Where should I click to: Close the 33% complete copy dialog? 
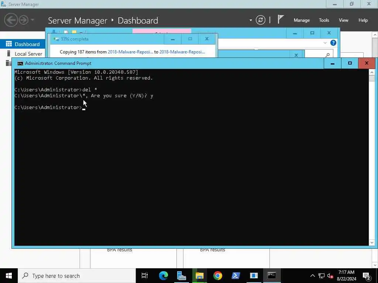tap(207, 39)
